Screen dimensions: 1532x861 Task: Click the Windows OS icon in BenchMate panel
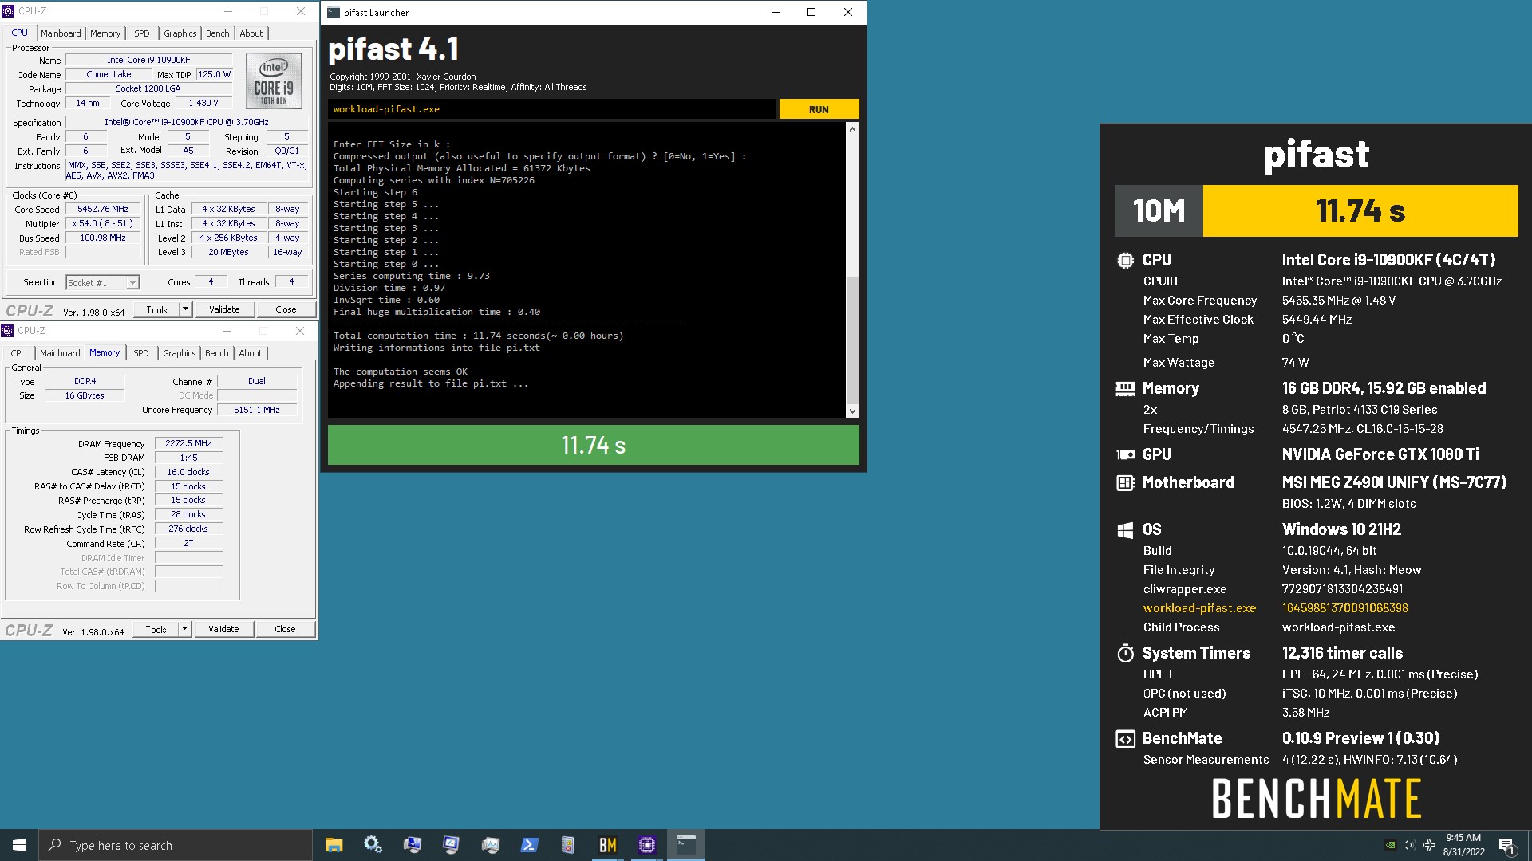pos(1125,530)
